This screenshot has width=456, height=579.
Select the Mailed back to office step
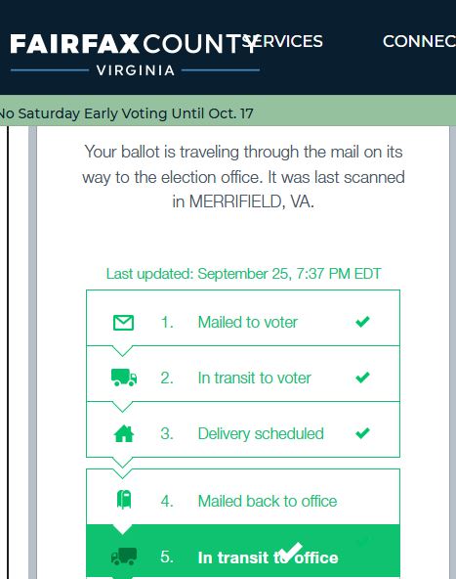point(243,497)
